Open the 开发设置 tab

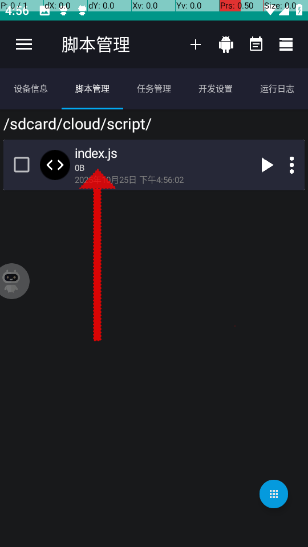click(x=216, y=89)
